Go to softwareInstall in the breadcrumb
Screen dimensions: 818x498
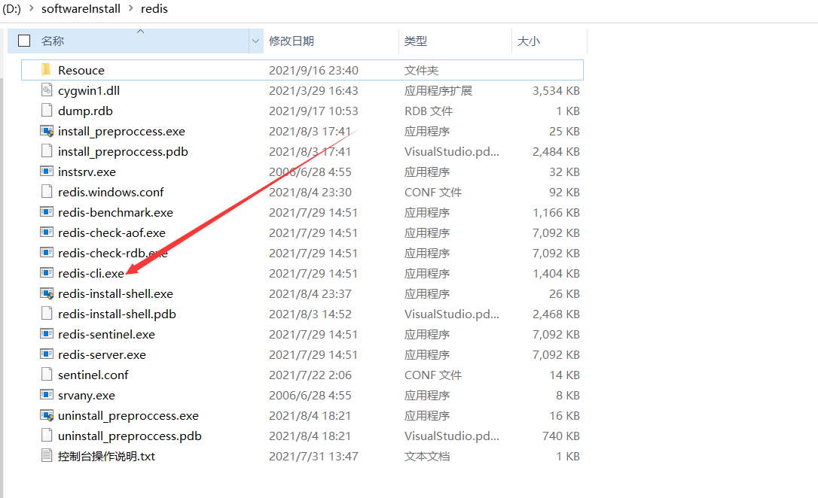click(81, 9)
